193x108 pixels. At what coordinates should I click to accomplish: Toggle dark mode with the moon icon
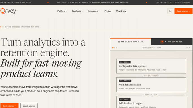click(170, 11)
